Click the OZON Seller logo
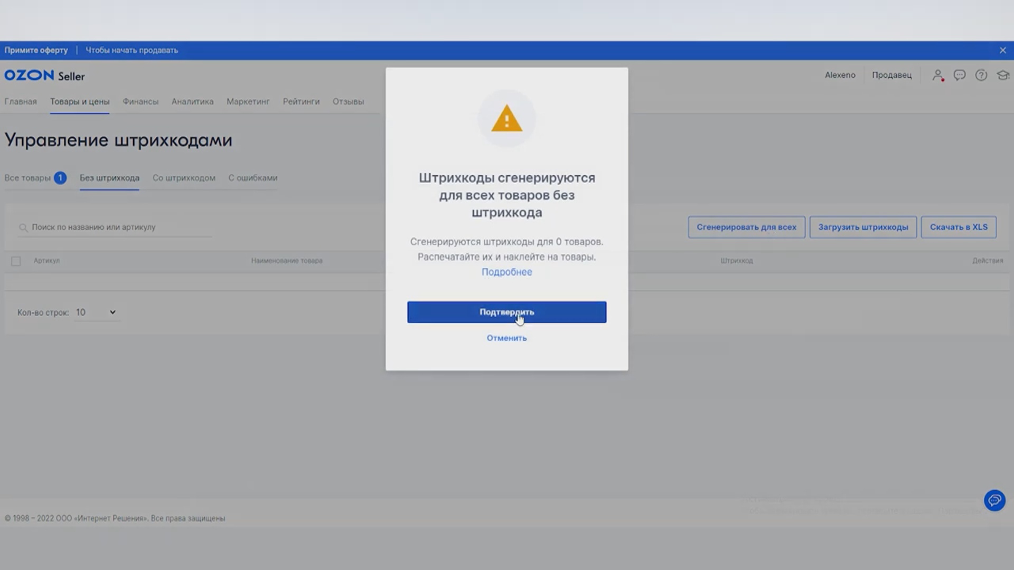1014x570 pixels. tap(44, 75)
